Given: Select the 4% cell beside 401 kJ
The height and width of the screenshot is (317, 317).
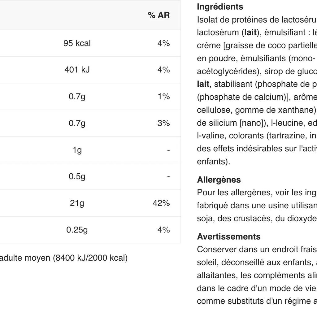Looking at the screenshot, I should (163, 70).
